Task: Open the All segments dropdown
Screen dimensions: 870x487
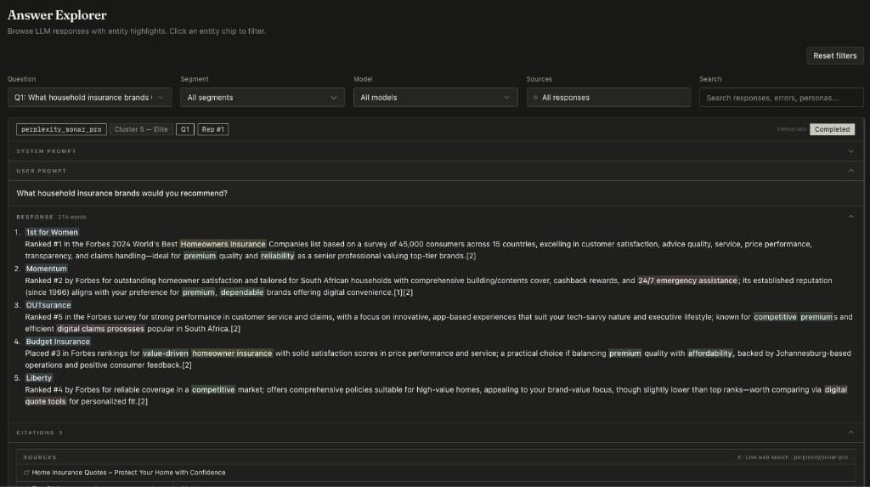Action: pyautogui.click(x=263, y=97)
